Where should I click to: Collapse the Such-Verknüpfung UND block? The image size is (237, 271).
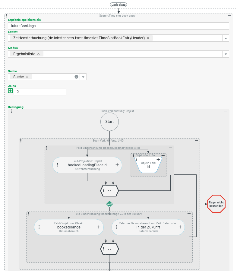tap(196, 141)
